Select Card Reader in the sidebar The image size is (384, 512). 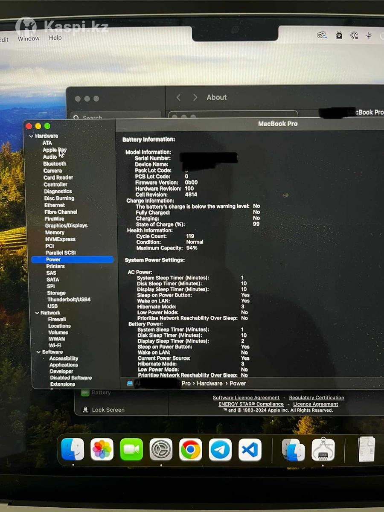(58, 177)
